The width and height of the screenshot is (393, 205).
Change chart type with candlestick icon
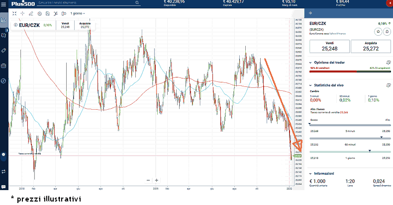(x=63, y=13)
